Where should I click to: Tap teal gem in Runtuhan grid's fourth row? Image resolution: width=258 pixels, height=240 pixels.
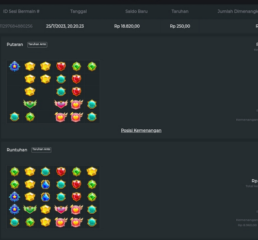tap(92, 210)
